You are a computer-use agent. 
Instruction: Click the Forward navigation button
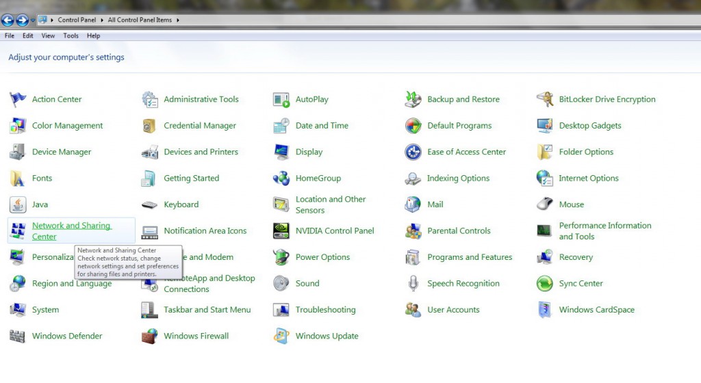pos(22,20)
